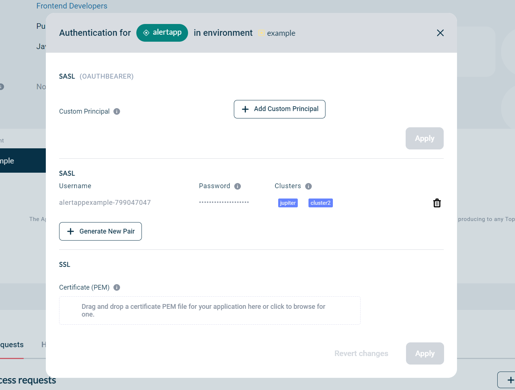Apply the SSL certificate changes
This screenshot has width=515, height=390.
coord(425,353)
